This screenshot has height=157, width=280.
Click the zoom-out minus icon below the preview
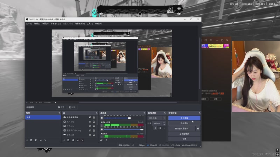[27, 103]
